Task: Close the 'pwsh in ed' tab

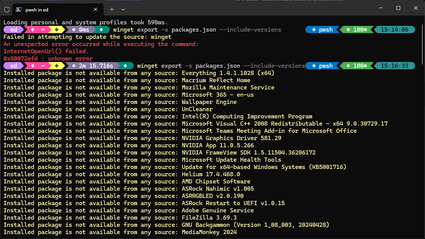Action: 96,9
